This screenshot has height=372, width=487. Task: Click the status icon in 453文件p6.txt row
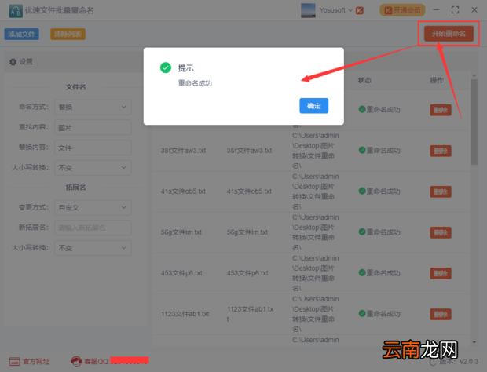click(362, 272)
